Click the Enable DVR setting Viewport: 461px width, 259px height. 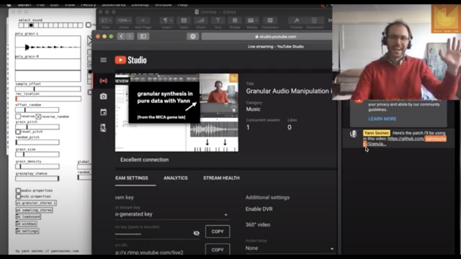259,209
